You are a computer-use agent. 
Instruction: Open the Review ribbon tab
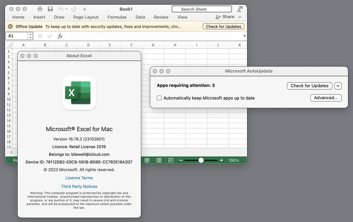(161, 17)
